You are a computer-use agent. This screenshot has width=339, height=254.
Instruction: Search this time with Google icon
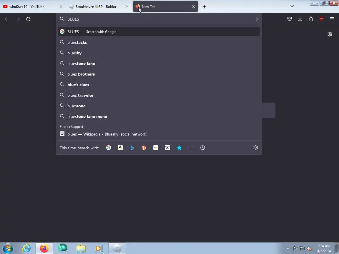pyautogui.click(x=109, y=148)
